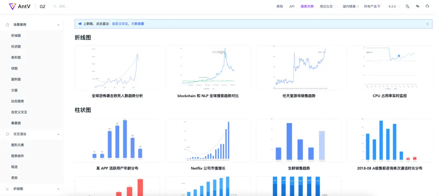Select 分面 in the sidebar
This screenshot has width=438, height=196.
(x=14, y=90)
